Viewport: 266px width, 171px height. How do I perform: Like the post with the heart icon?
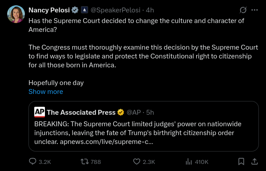click(137, 162)
